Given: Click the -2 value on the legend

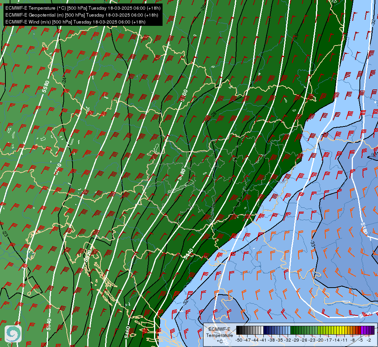Looking at the screenshot, I should (369, 340).
